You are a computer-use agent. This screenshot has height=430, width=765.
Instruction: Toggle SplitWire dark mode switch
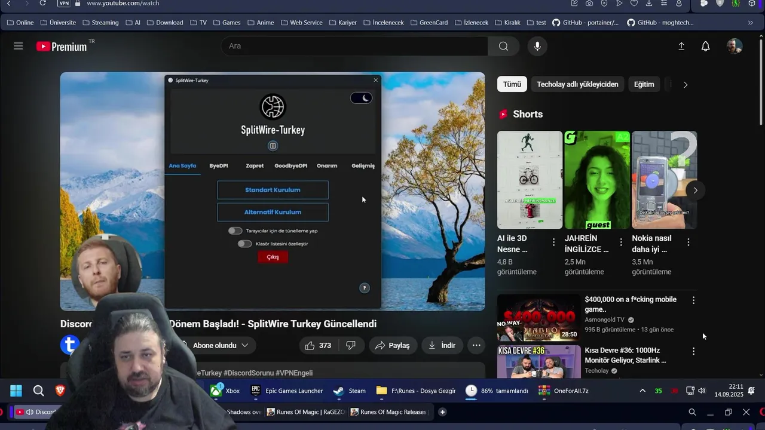click(x=361, y=98)
